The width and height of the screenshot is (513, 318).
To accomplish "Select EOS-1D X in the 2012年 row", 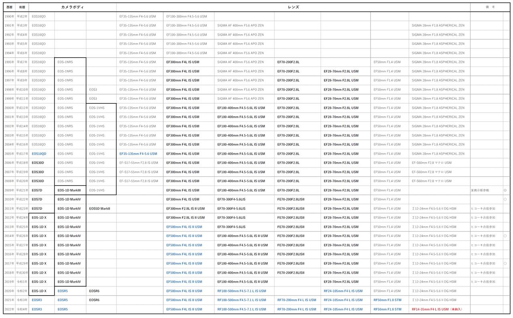I will point(39,218).
